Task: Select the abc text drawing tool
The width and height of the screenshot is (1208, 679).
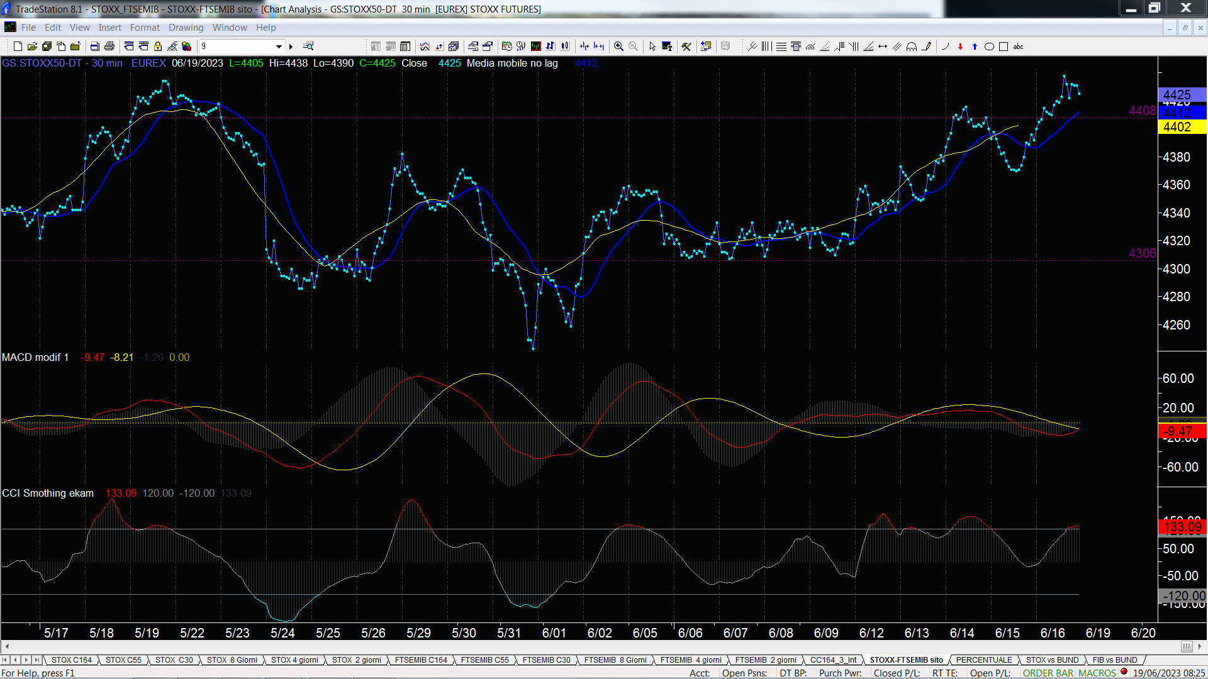Action: coord(1018,47)
